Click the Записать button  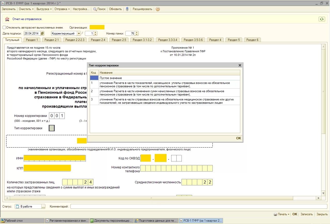click(x=307, y=214)
